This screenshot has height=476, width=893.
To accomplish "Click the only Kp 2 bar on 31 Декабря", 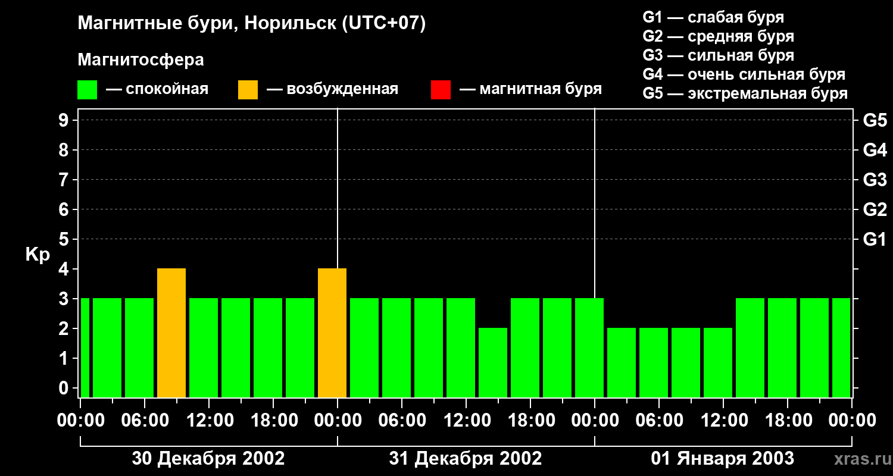I will pyautogui.click(x=493, y=362).
